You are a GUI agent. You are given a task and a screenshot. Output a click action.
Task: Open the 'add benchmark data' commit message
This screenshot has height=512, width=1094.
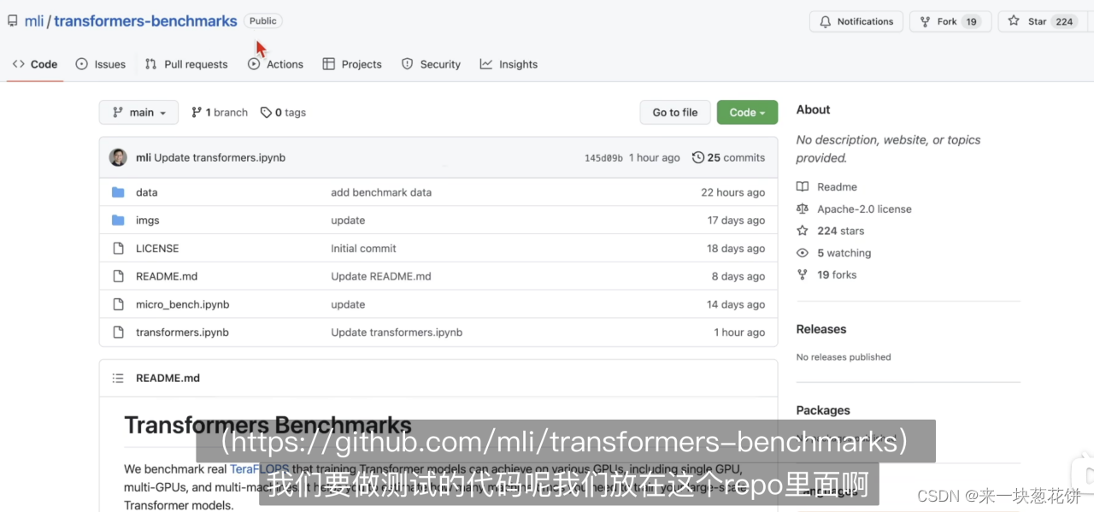381,192
